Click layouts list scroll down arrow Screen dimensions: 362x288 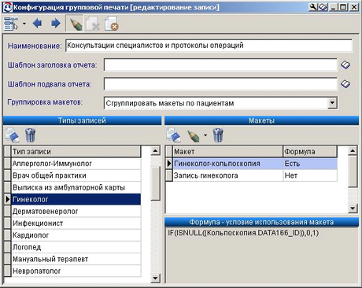pos(353,209)
